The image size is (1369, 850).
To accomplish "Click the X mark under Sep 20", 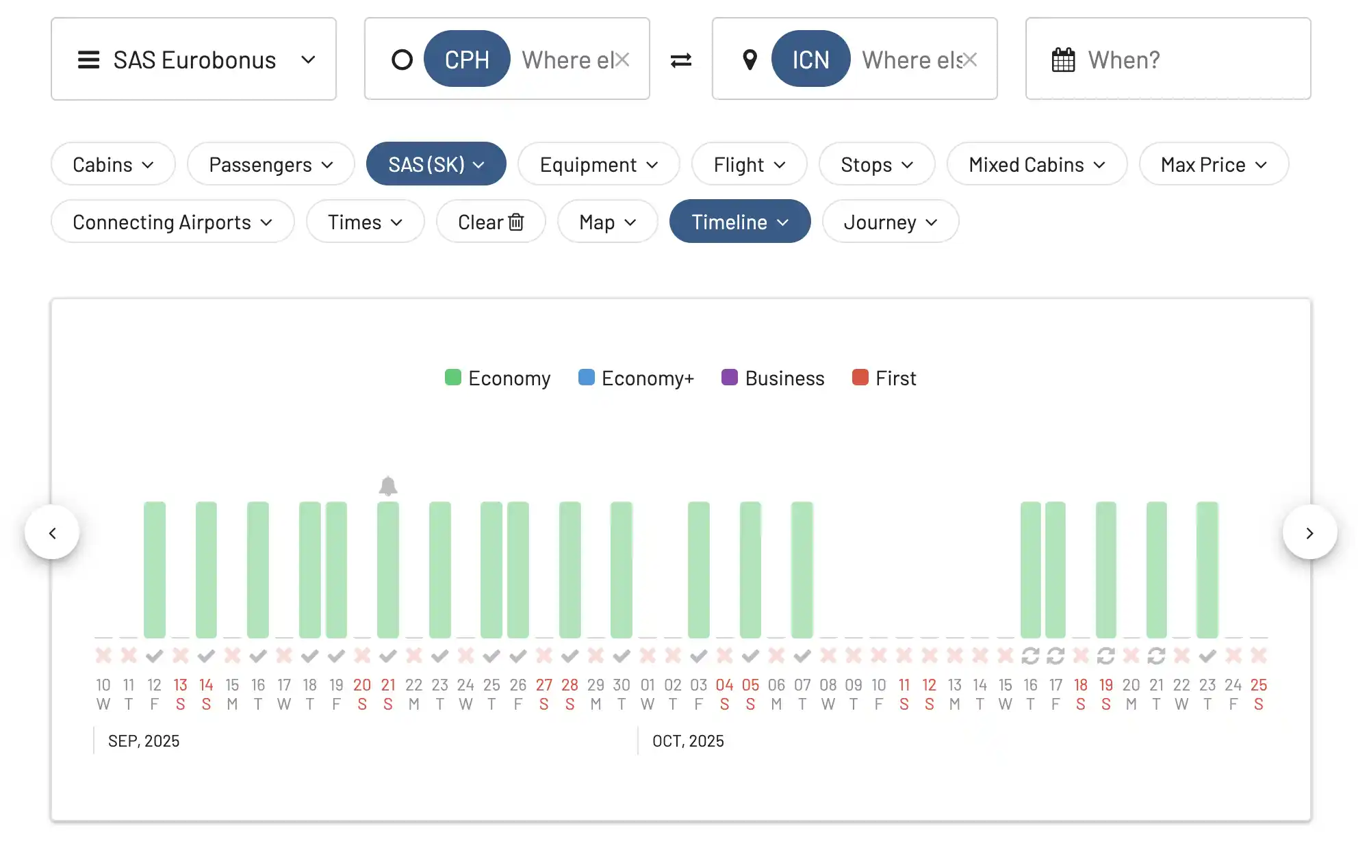I will point(362,656).
